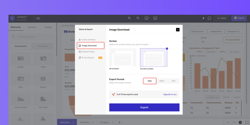Click the grid layout monitor icon

(155, 18)
